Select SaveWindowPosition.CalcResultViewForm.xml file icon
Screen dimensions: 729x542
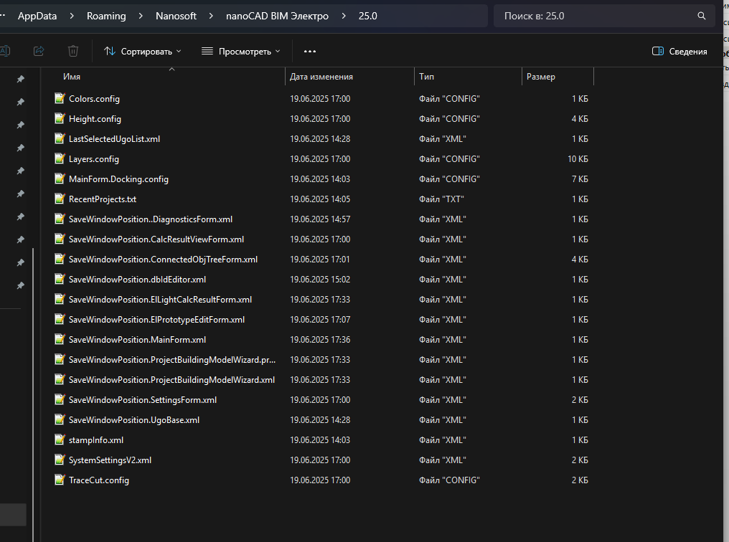coord(60,238)
